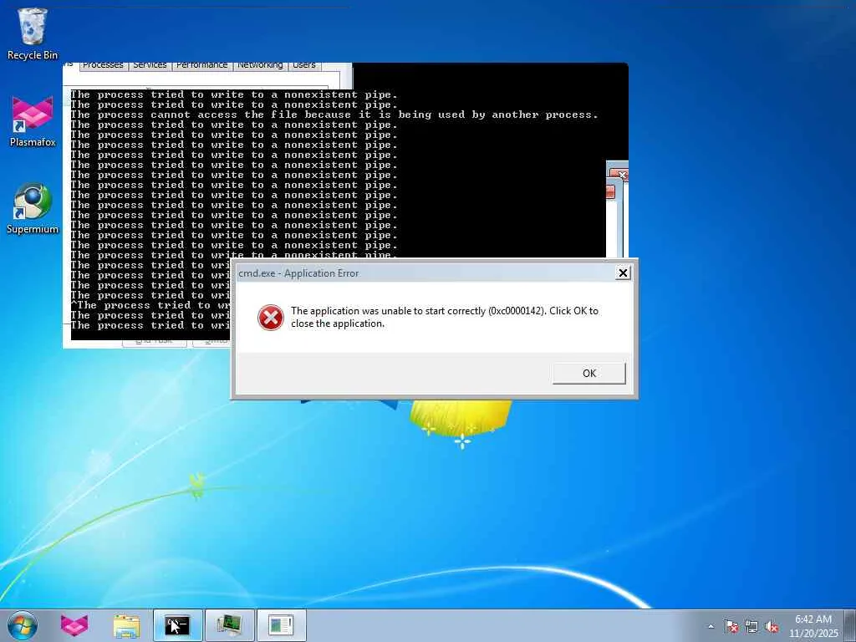Launch Plasmafox from the taskbar
The image size is (856, 642).
(x=74, y=625)
